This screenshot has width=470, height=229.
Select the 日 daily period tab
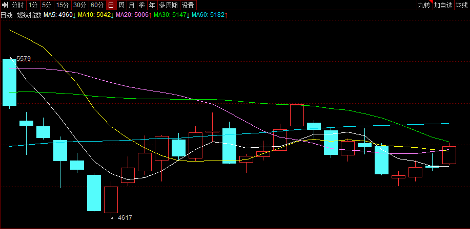(x=111, y=5)
